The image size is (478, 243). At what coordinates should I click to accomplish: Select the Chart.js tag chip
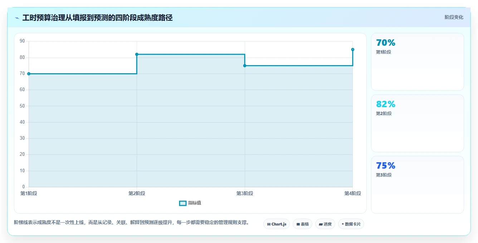(277, 224)
